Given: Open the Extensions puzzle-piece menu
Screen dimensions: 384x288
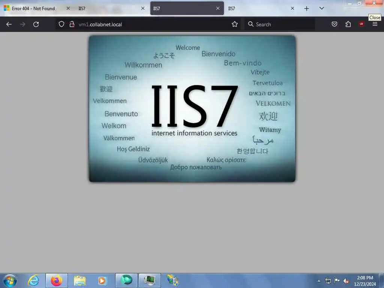Looking at the screenshot, I should point(348,24).
